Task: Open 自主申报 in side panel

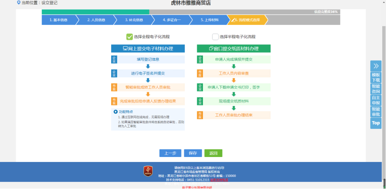Action: [376, 100]
